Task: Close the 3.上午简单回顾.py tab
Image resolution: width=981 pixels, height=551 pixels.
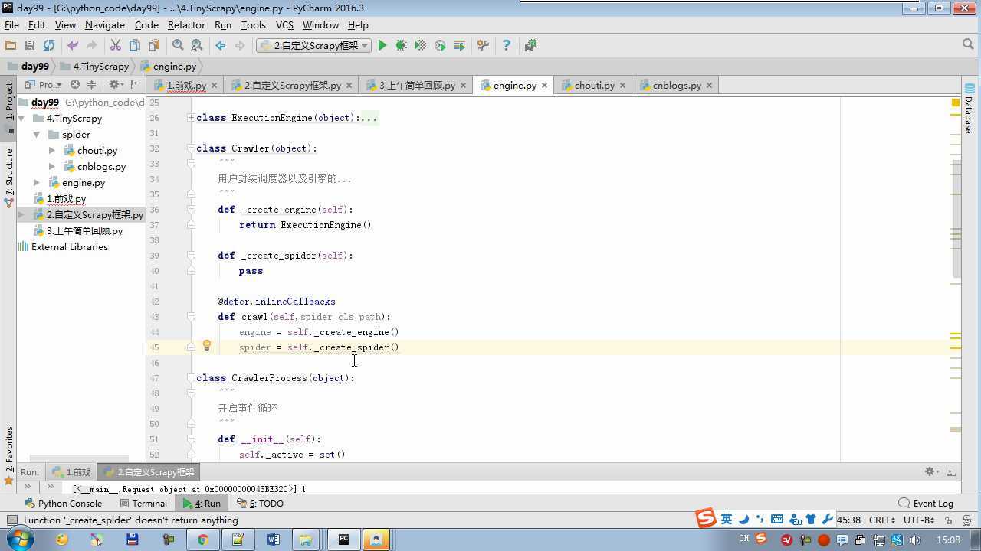Action: point(463,85)
